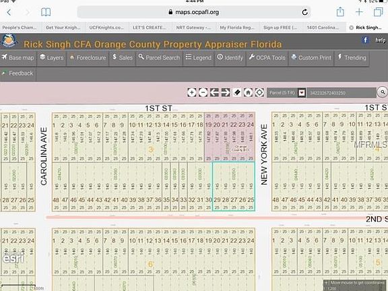Viewport: 388px width, 291px height.
Task: Go back with Safari's back arrow
Action: point(9,12)
